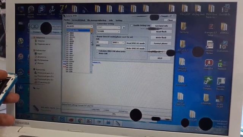Click the R refresh port button

[x=123, y=28]
